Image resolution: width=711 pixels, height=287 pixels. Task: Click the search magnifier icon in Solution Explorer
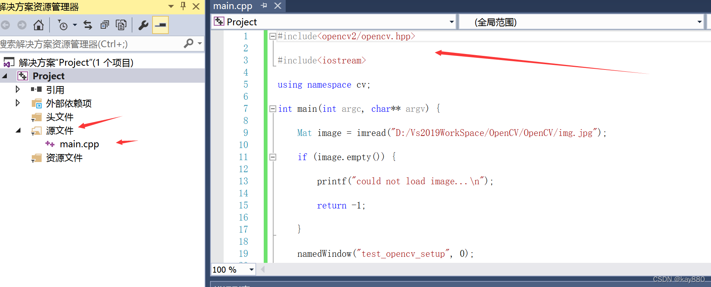[188, 43]
